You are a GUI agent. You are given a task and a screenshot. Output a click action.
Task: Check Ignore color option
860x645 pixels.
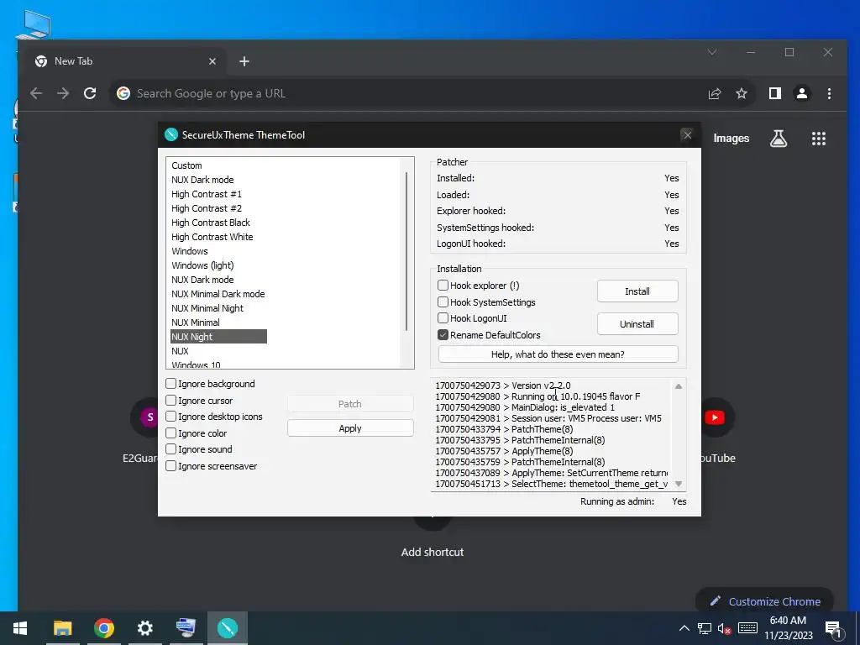(171, 433)
